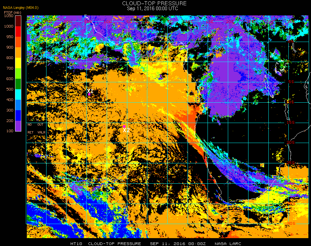Click the "RET" legend text

click(x=30, y=132)
